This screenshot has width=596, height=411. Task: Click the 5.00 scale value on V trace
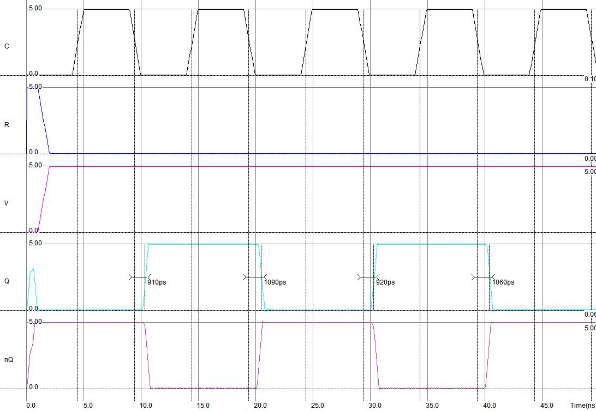click(35, 166)
